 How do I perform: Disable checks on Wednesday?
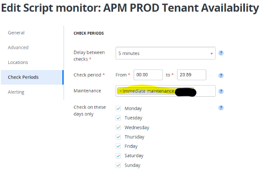118,128
